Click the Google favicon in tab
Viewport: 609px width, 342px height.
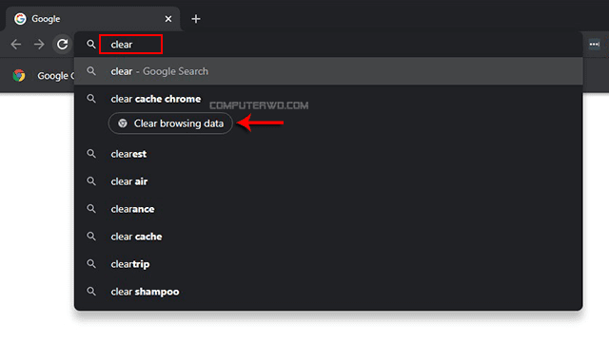tap(20, 19)
